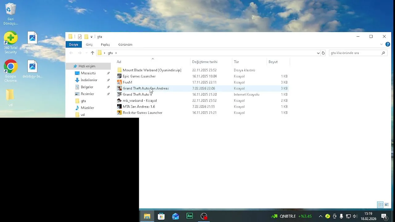Open Müzikler in the navigation pane
The image size is (395, 222).
[x=87, y=108]
